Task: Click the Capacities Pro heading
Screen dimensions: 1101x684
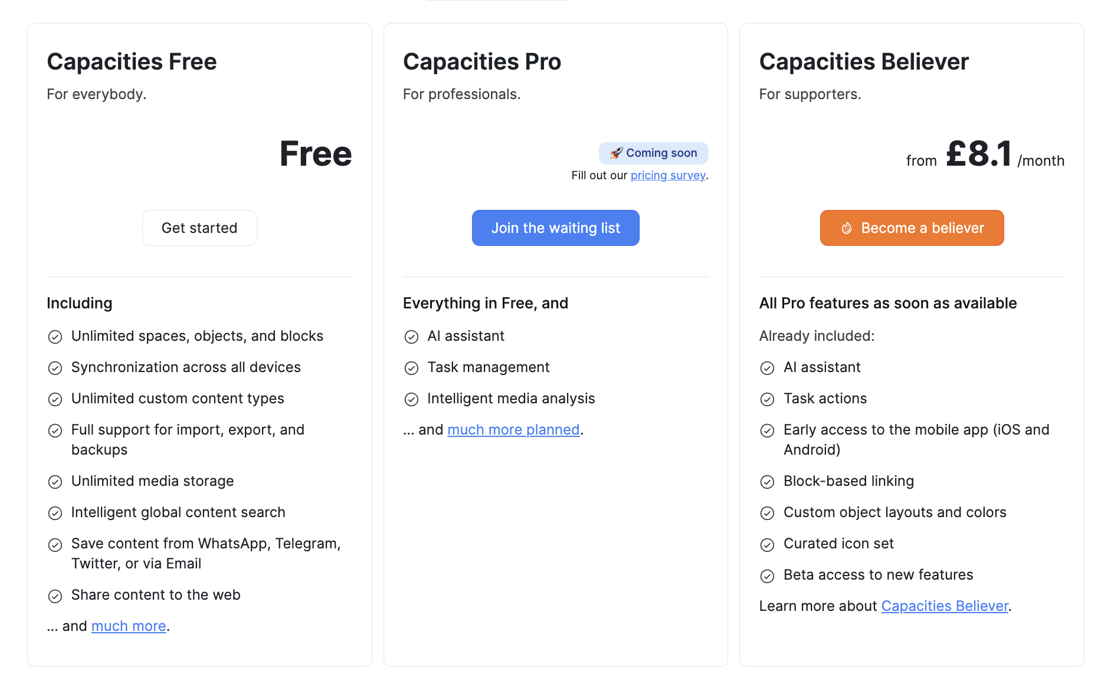Action: [482, 61]
